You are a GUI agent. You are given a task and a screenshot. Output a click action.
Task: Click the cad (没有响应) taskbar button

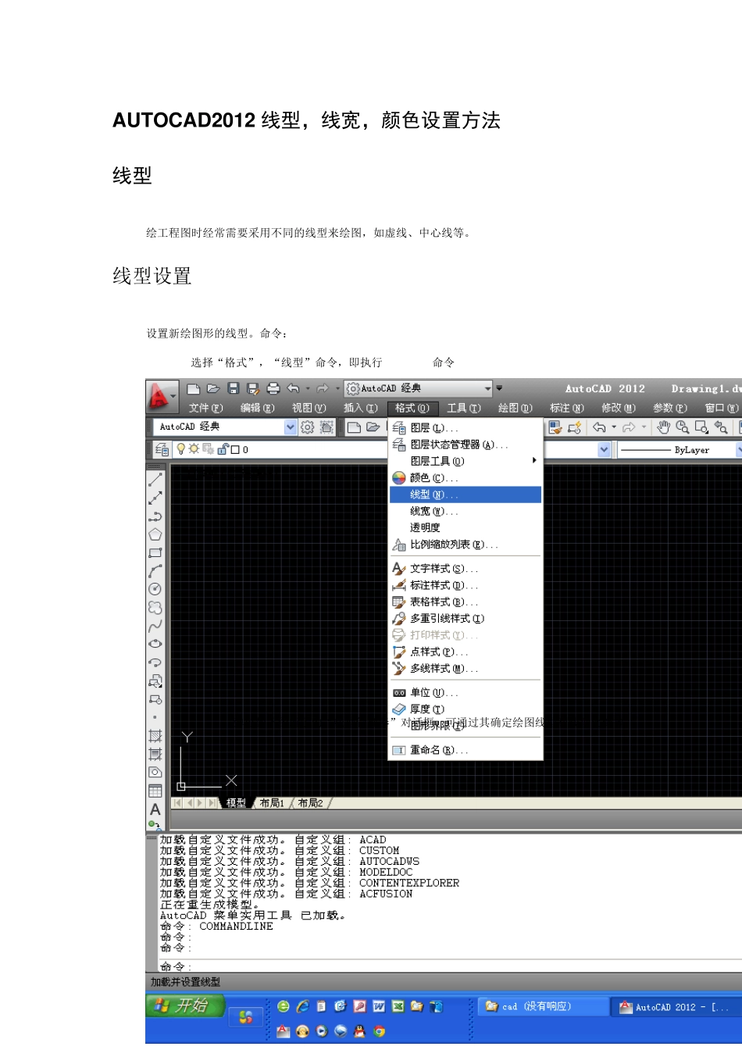[x=543, y=1006]
